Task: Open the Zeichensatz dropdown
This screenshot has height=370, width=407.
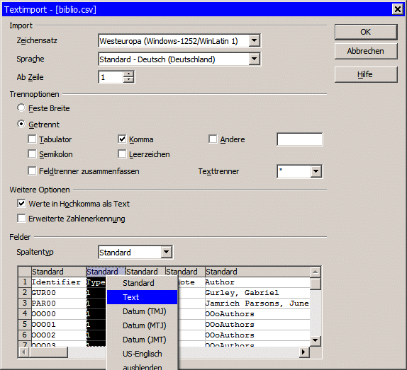Action: pyautogui.click(x=254, y=40)
